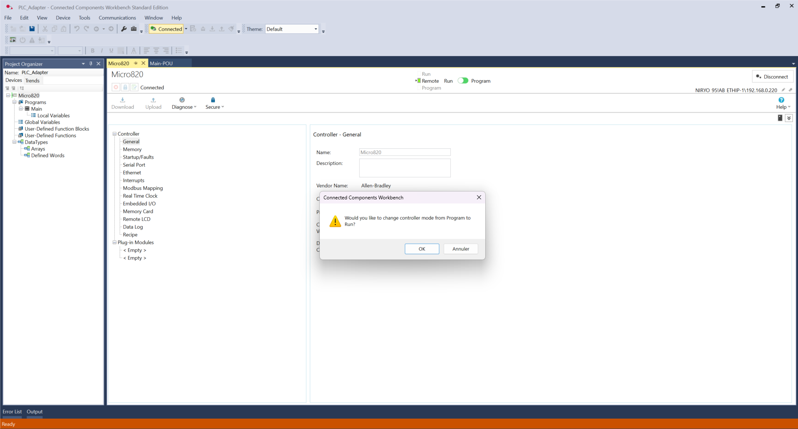Screen dimensions: 798x429
Task: Click OK in the dialog
Action: tap(422, 249)
